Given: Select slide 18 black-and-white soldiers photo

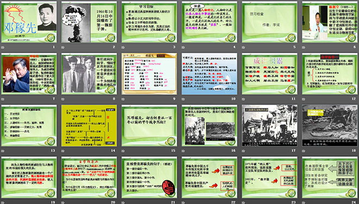Looking at the screenshot, I should (x=330, y=126).
